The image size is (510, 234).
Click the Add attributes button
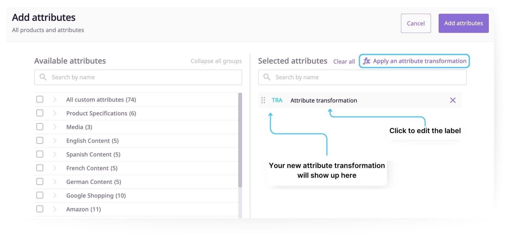tap(463, 23)
